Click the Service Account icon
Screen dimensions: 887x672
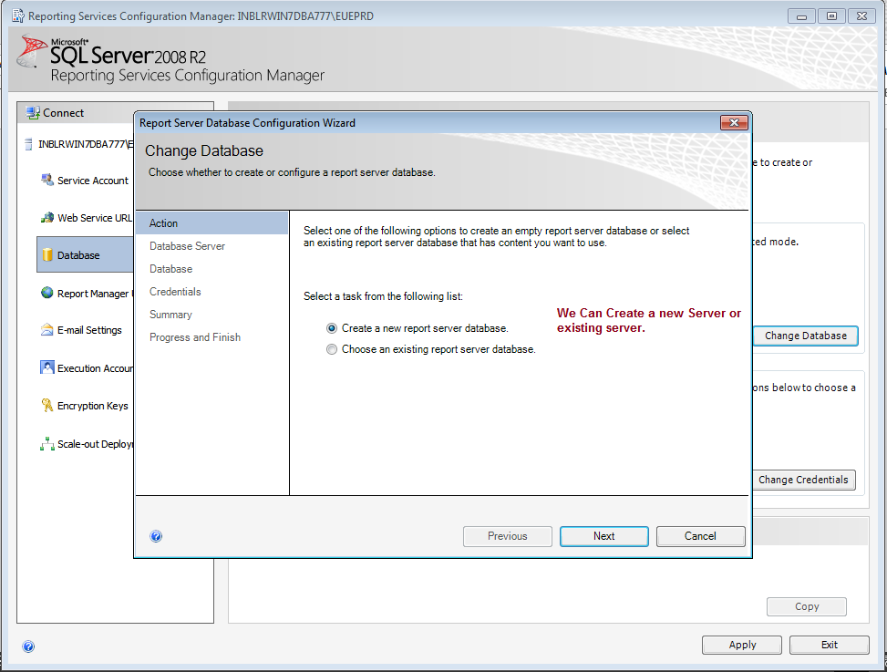(x=47, y=180)
